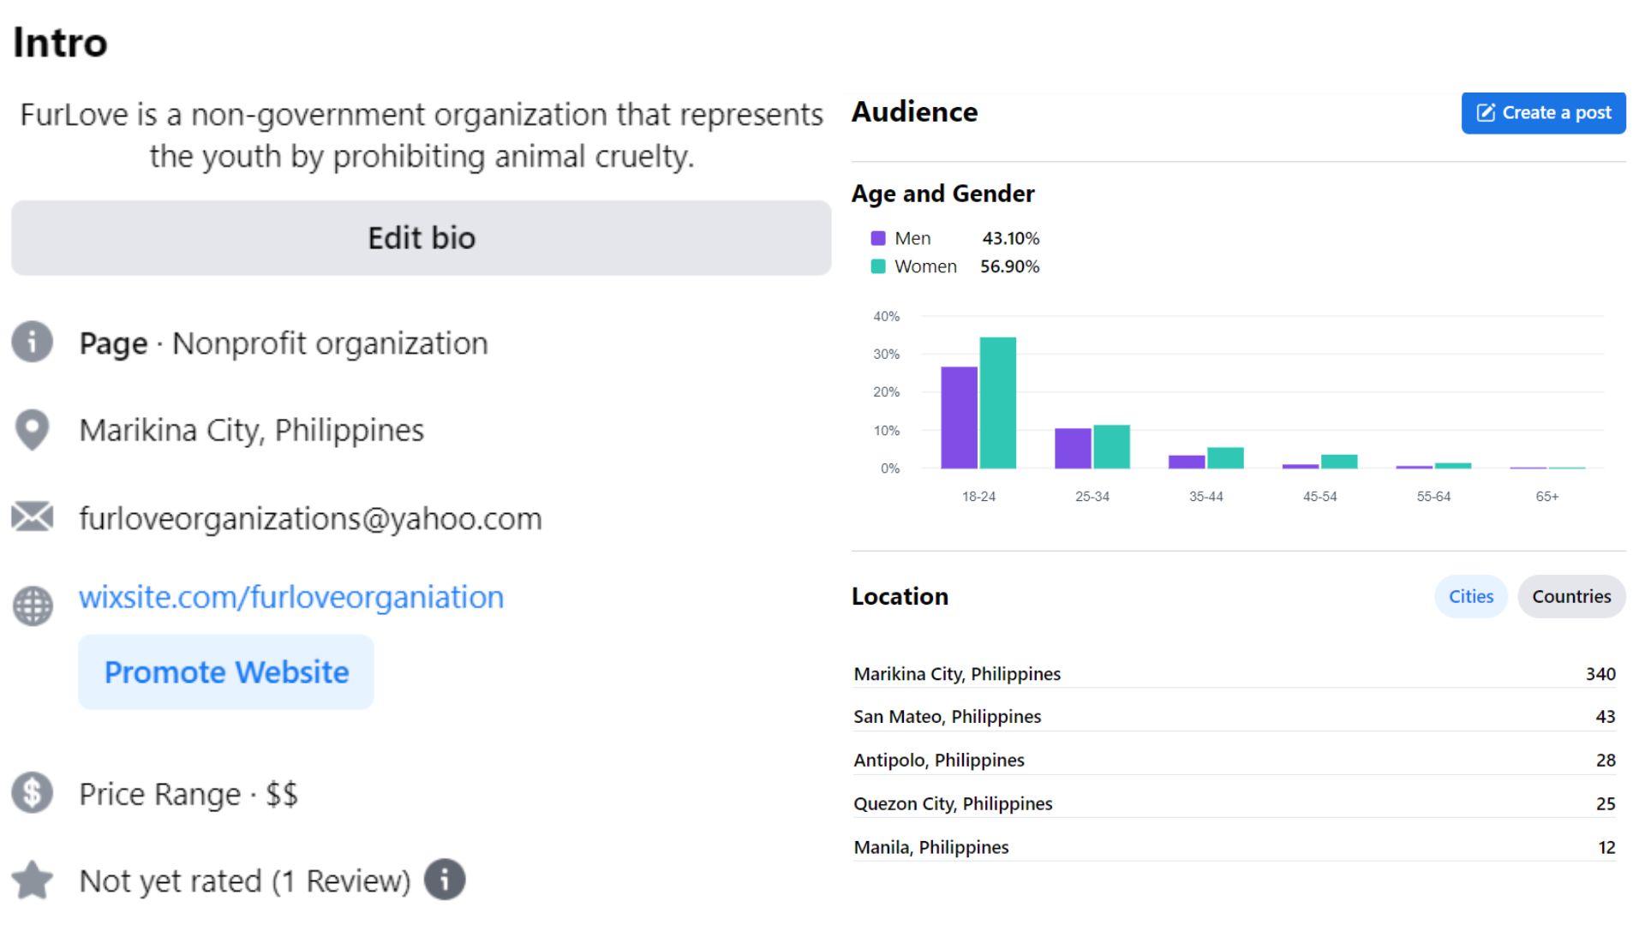Click the location pin icon
Screen dimensions: 1645x925
(33, 429)
